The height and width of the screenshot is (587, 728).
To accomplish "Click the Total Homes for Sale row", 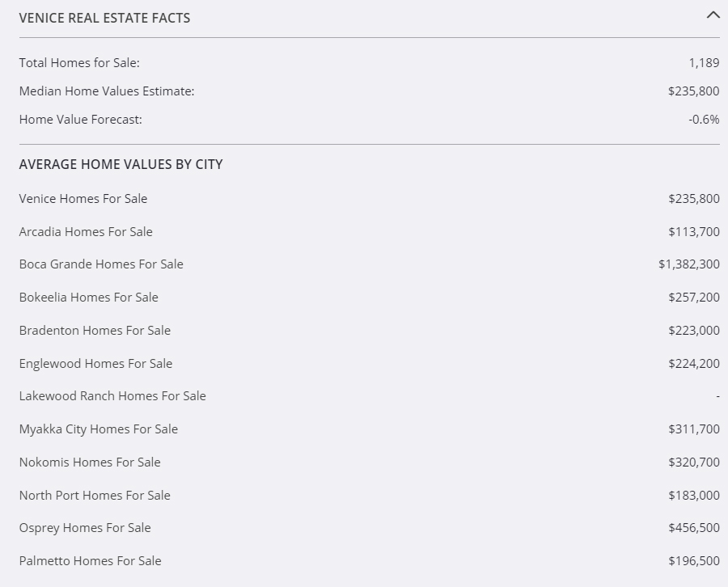I will [x=79, y=62].
